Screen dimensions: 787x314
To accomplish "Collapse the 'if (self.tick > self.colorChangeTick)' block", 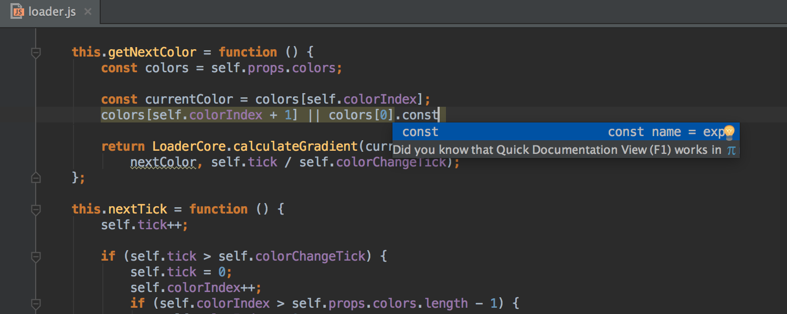I will click(x=35, y=256).
